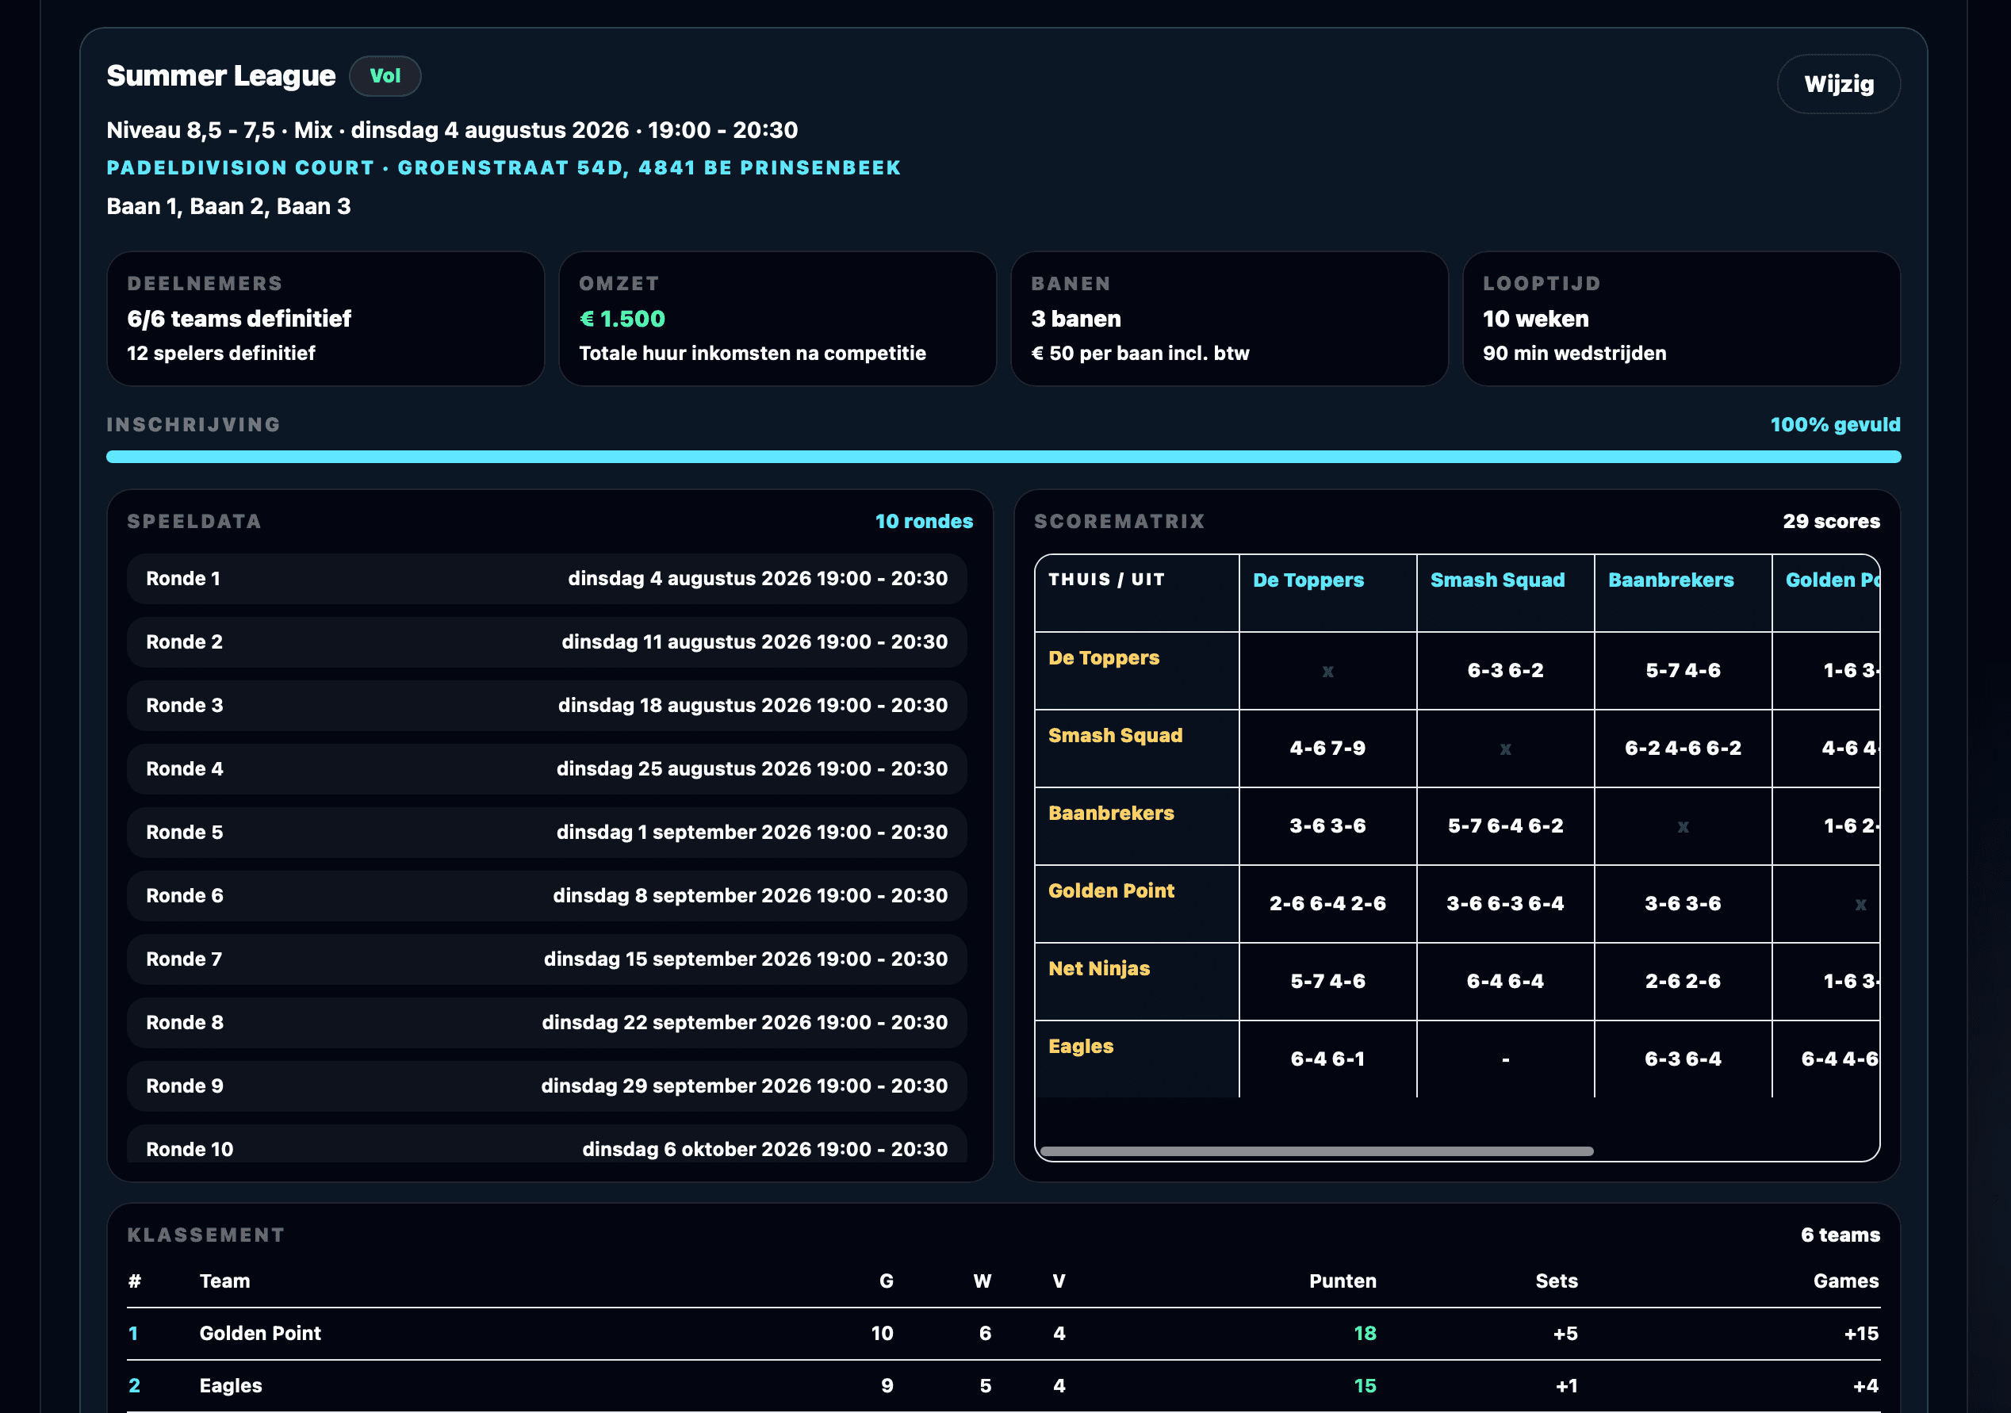Click score 6-3 6-2 in De Toppers row
This screenshot has height=1413, width=2011.
click(x=1505, y=671)
